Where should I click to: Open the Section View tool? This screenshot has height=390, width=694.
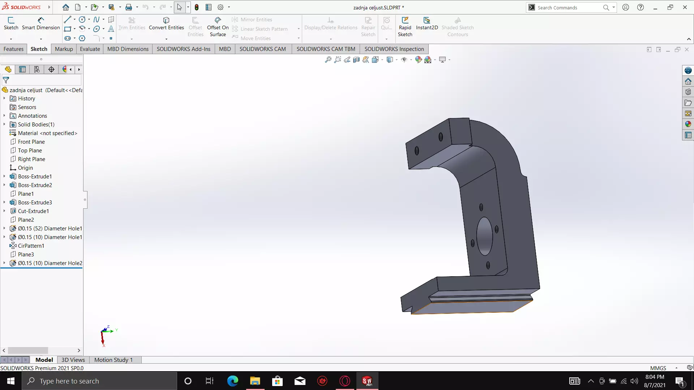click(x=356, y=60)
